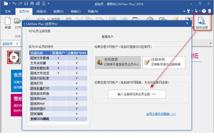Open the 文件 file menu

(8, 11)
